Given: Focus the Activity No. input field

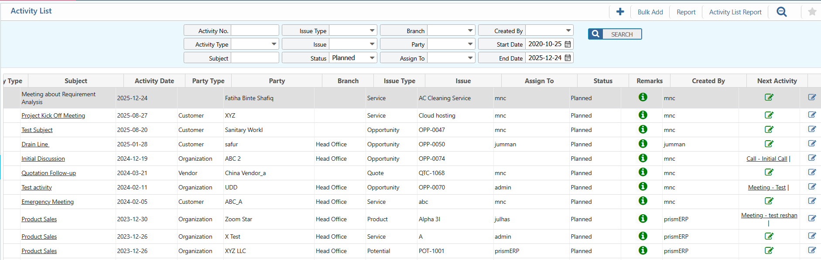Looking at the screenshot, I should click(255, 30).
